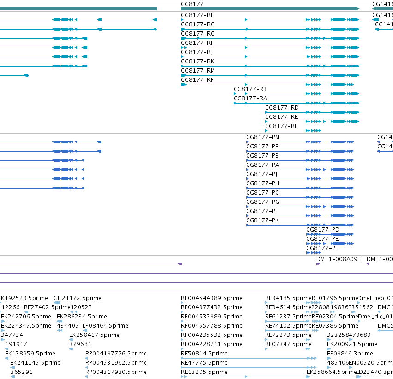The image size is (393, 379).
Task: Select the CG8177-PK protein label
Action: coord(263,220)
